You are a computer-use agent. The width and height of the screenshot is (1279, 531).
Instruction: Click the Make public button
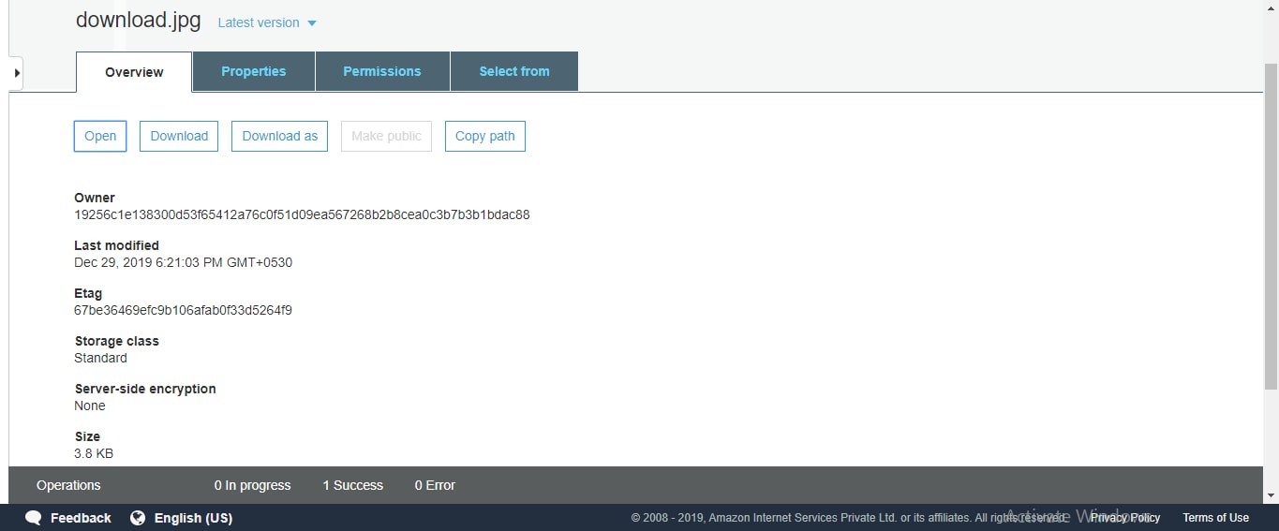pyautogui.click(x=386, y=136)
